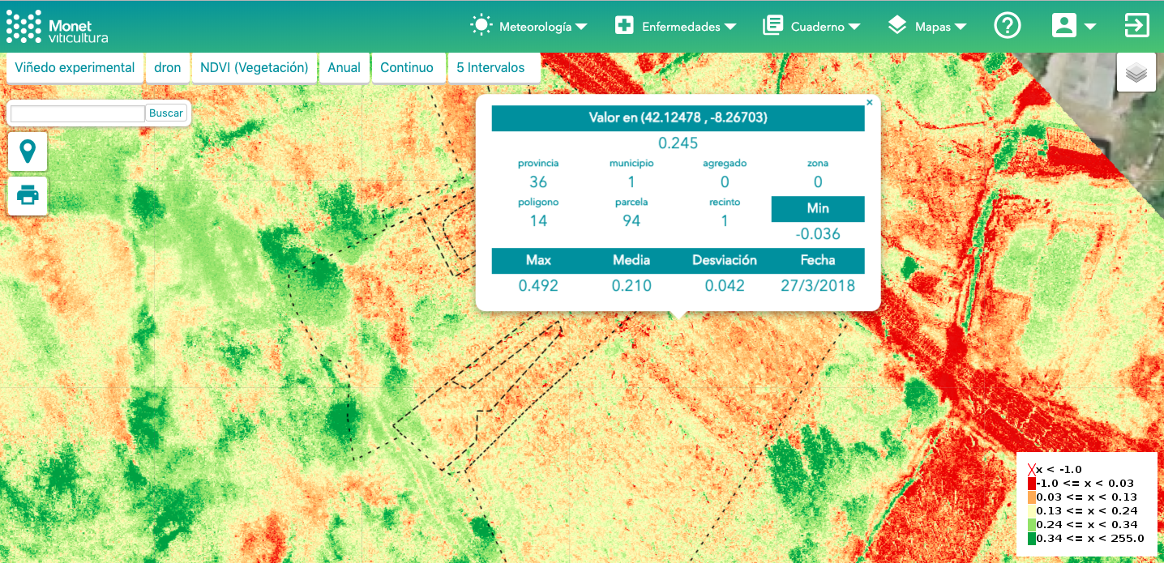Choose the NDVI (Vegetación) index filter

[255, 68]
